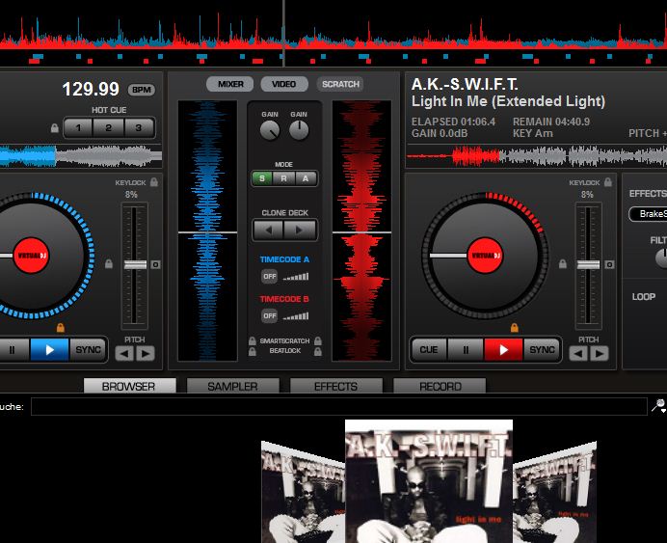The height and width of the screenshot is (543, 667).
Task: Reset left deck pitch with square button
Action: tap(156, 264)
